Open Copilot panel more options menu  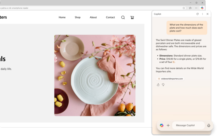click(x=202, y=14)
